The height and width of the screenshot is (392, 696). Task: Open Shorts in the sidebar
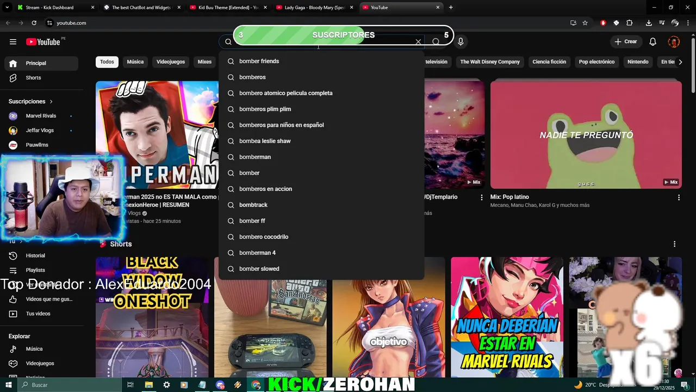tap(41, 78)
